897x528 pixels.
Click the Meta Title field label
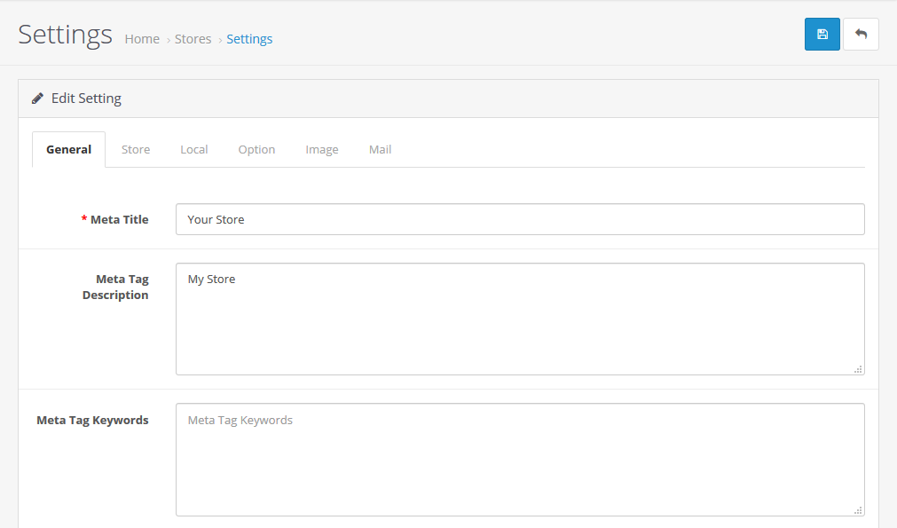(119, 219)
